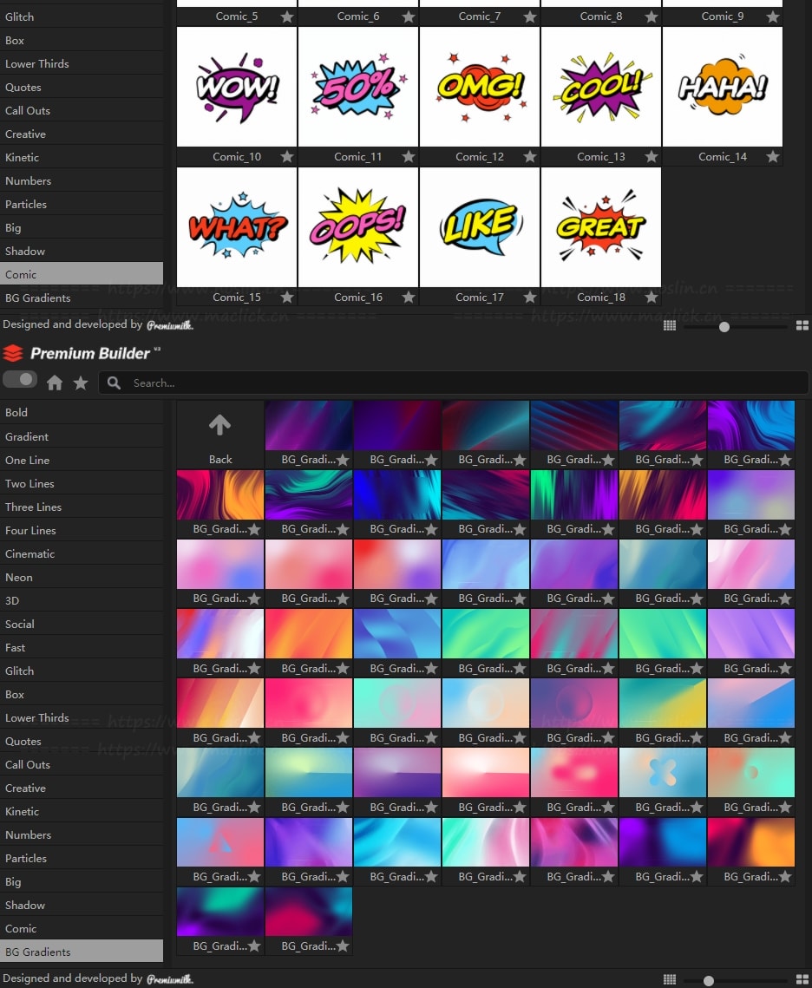Select the highlighted Comic category
The width and height of the screenshot is (812, 988).
(82, 274)
